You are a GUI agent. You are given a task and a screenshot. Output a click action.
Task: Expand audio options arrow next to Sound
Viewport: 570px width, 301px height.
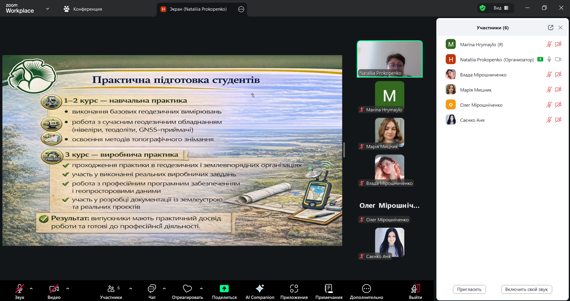pyautogui.click(x=31, y=288)
